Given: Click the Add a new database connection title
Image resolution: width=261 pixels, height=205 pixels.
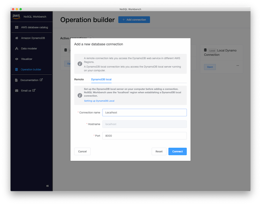Looking at the screenshot, I should pyautogui.click(x=99, y=44).
